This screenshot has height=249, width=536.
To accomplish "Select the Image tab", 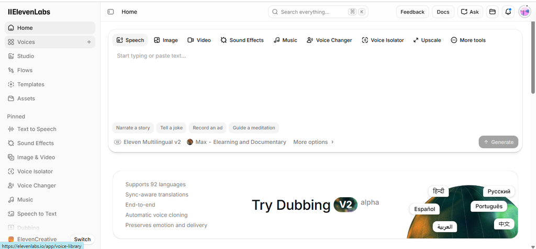I will [x=166, y=40].
